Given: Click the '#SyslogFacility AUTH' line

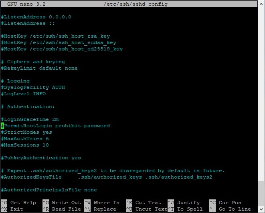Looking at the screenshot, I should tap(33, 87).
